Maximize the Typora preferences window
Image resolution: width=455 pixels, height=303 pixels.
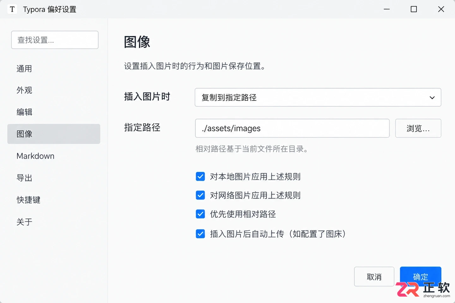(414, 9)
